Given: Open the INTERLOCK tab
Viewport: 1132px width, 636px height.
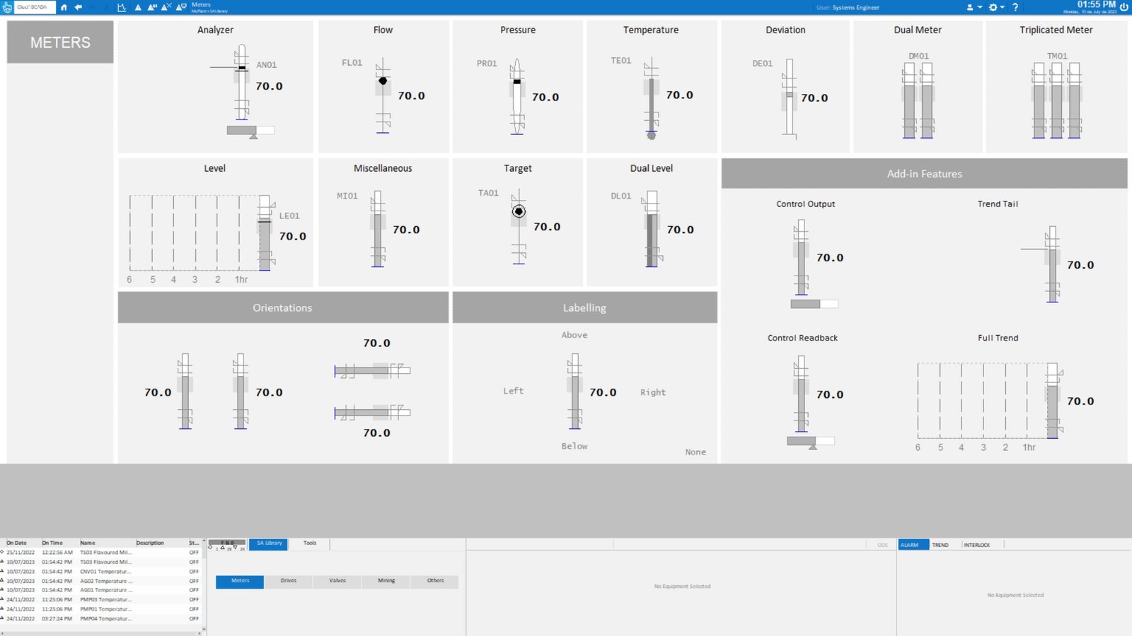Looking at the screenshot, I should pyautogui.click(x=977, y=545).
